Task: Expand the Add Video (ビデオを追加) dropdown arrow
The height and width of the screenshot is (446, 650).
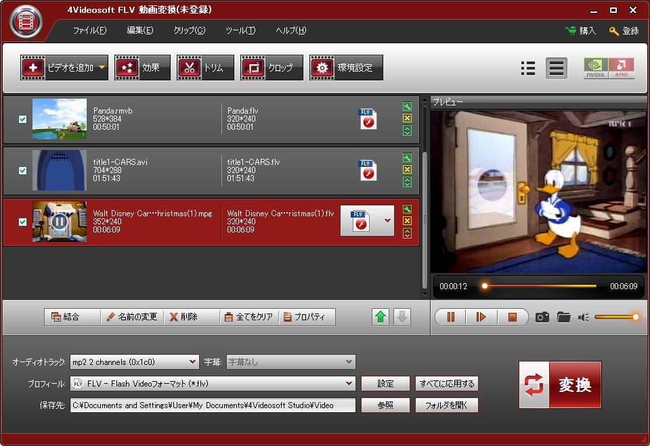Action: 102,68
